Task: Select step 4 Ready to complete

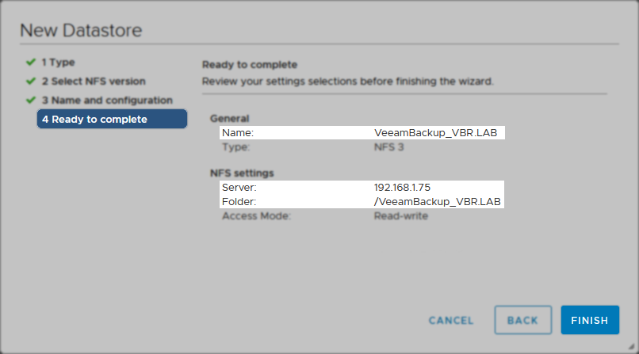Action: (112, 119)
